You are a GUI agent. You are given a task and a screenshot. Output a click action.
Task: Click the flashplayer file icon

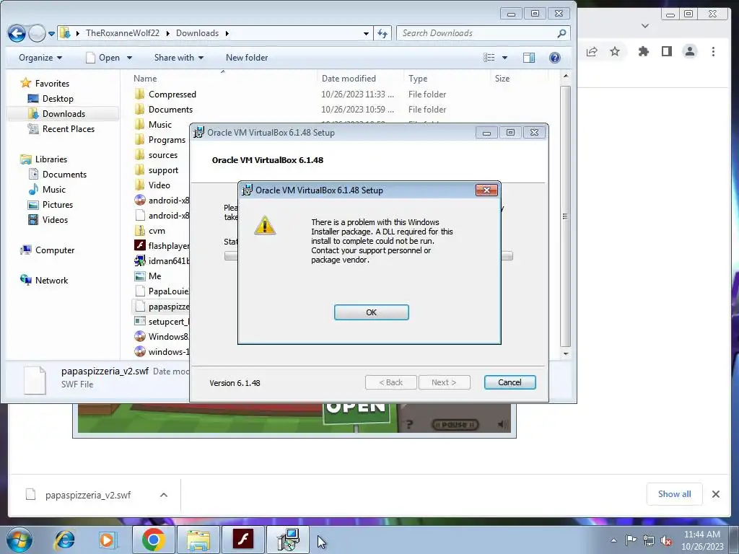coord(140,245)
